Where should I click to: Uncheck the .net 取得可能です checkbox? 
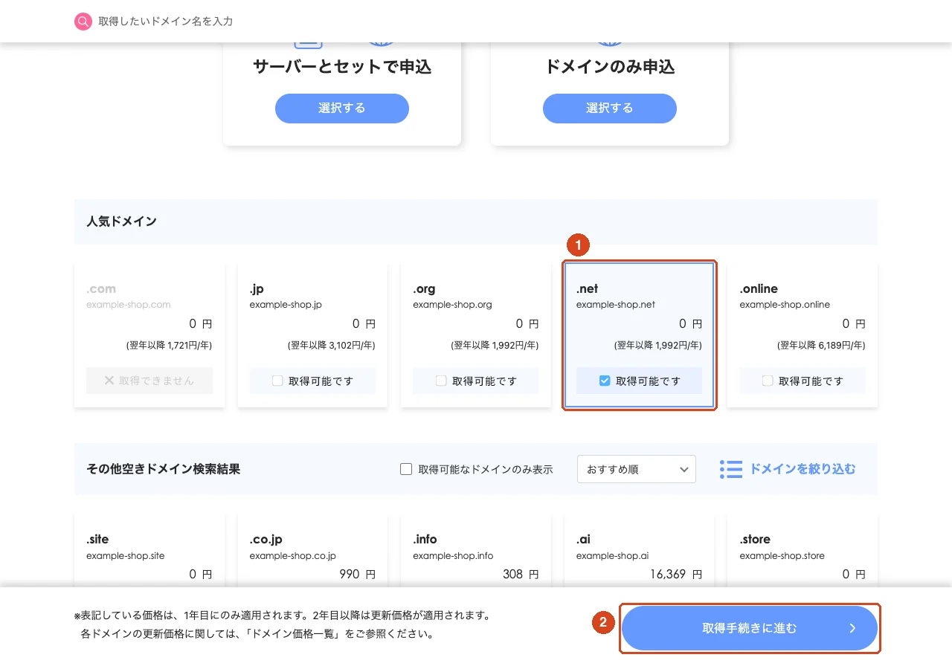tap(605, 381)
